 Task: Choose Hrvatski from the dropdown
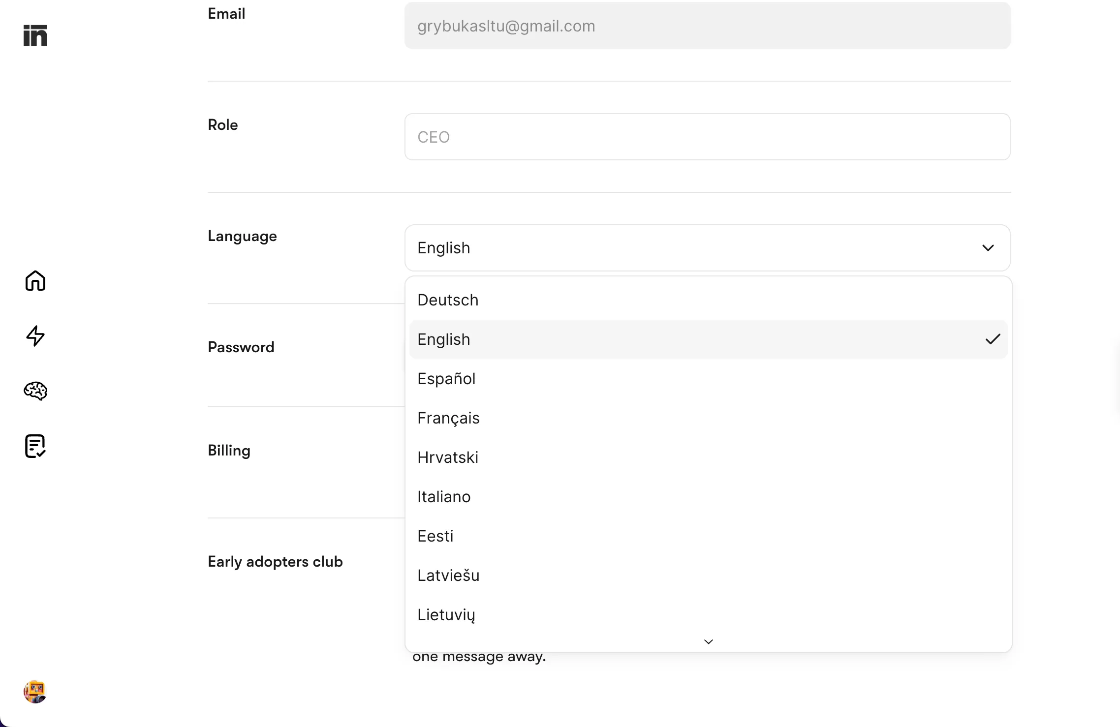pos(448,457)
